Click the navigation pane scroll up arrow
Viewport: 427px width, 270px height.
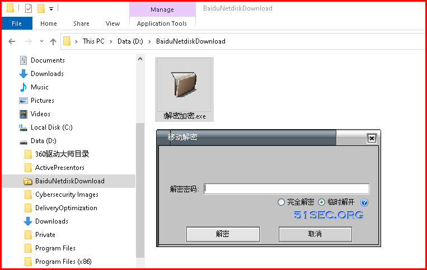coord(140,59)
